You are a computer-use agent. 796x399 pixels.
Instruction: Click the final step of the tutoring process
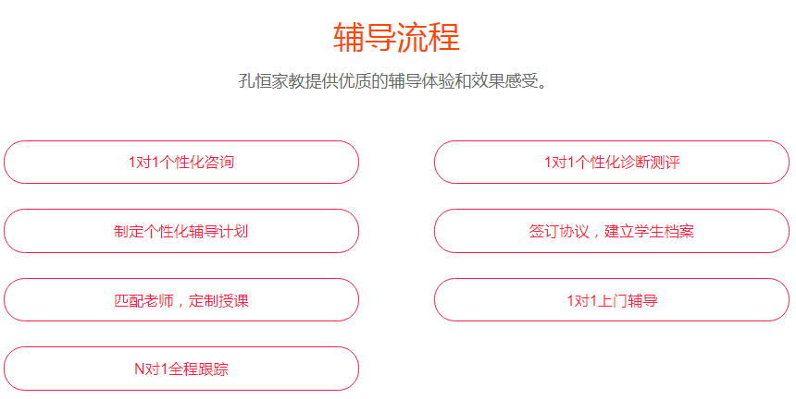181,369
